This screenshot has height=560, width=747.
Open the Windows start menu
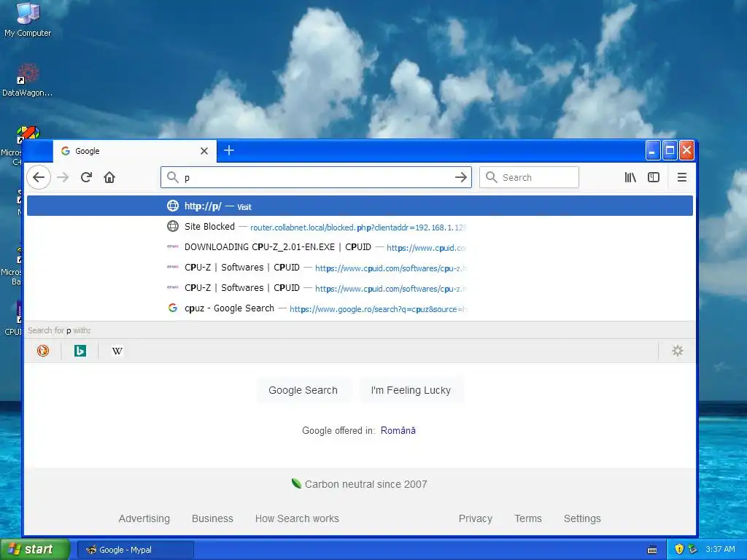point(35,550)
